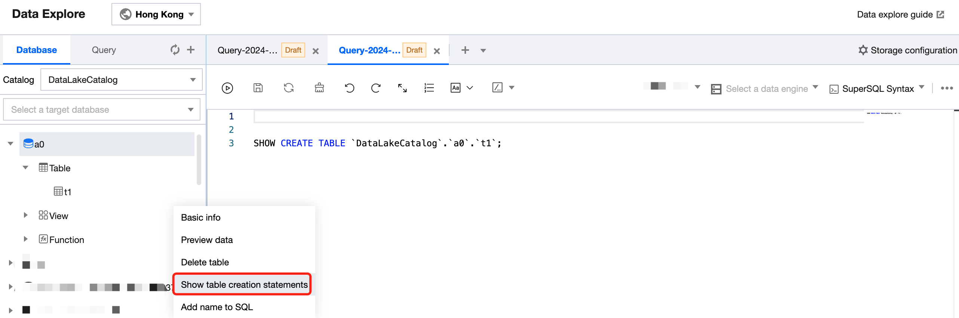Click the undo arrow icon
Screen dimensions: 959x318
(x=349, y=88)
